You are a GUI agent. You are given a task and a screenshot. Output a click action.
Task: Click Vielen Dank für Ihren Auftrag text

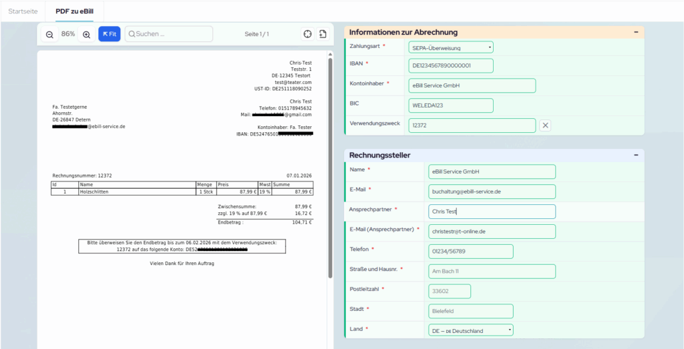182,263
